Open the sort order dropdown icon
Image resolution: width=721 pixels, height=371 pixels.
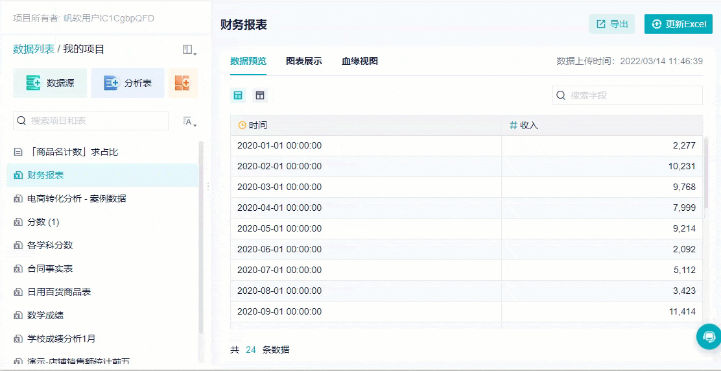coord(189,121)
